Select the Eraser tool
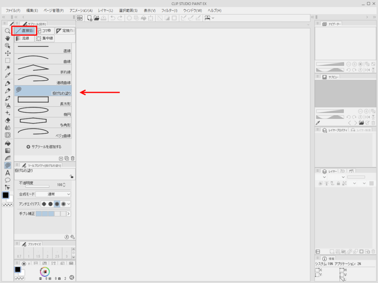The image size is (378, 283). point(7,120)
